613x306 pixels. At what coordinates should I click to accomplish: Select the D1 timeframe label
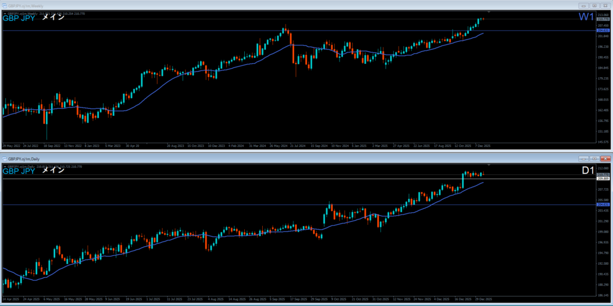point(588,170)
